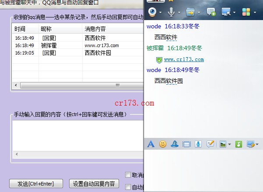Click 西西软件 message in chat history

click(x=166, y=37)
